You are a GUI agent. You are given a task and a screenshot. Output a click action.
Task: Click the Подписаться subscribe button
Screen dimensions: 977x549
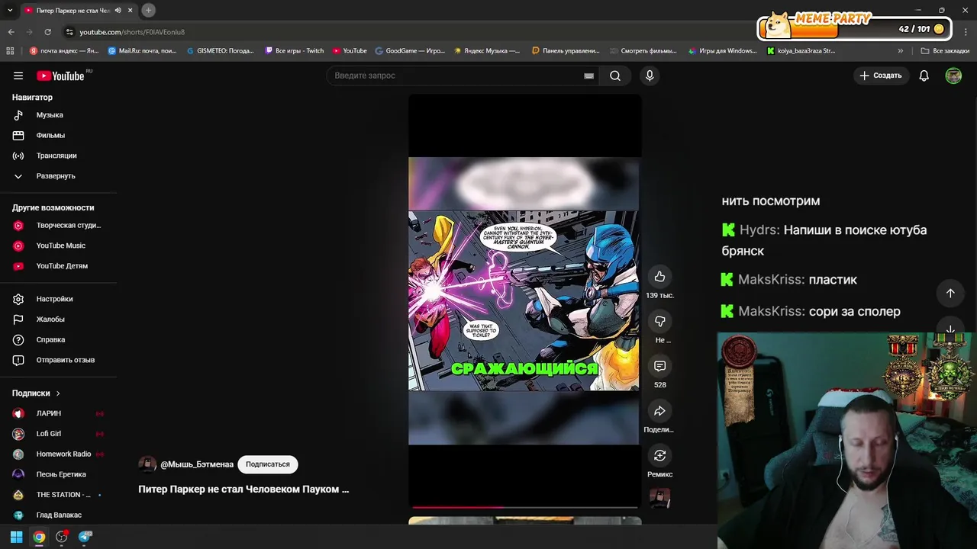[x=268, y=464]
